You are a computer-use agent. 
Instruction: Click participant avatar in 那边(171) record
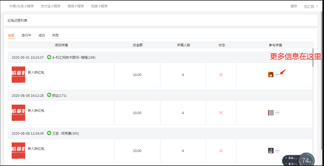(x=271, y=113)
